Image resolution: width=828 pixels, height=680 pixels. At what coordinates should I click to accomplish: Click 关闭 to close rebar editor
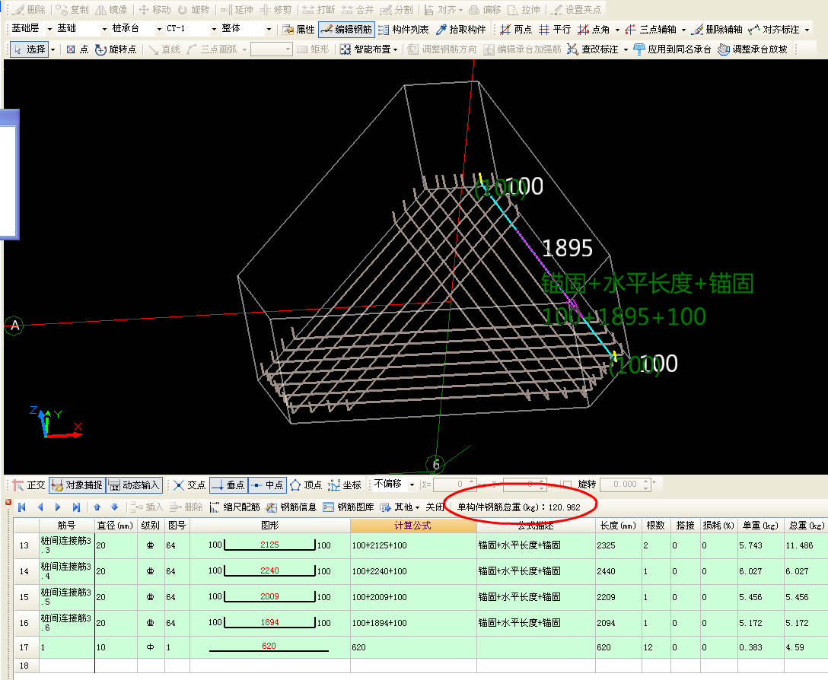point(435,507)
